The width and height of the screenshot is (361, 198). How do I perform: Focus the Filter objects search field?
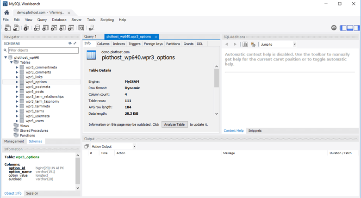pyautogui.click(x=44, y=50)
